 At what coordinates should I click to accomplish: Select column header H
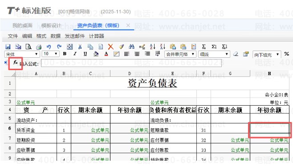269,74
